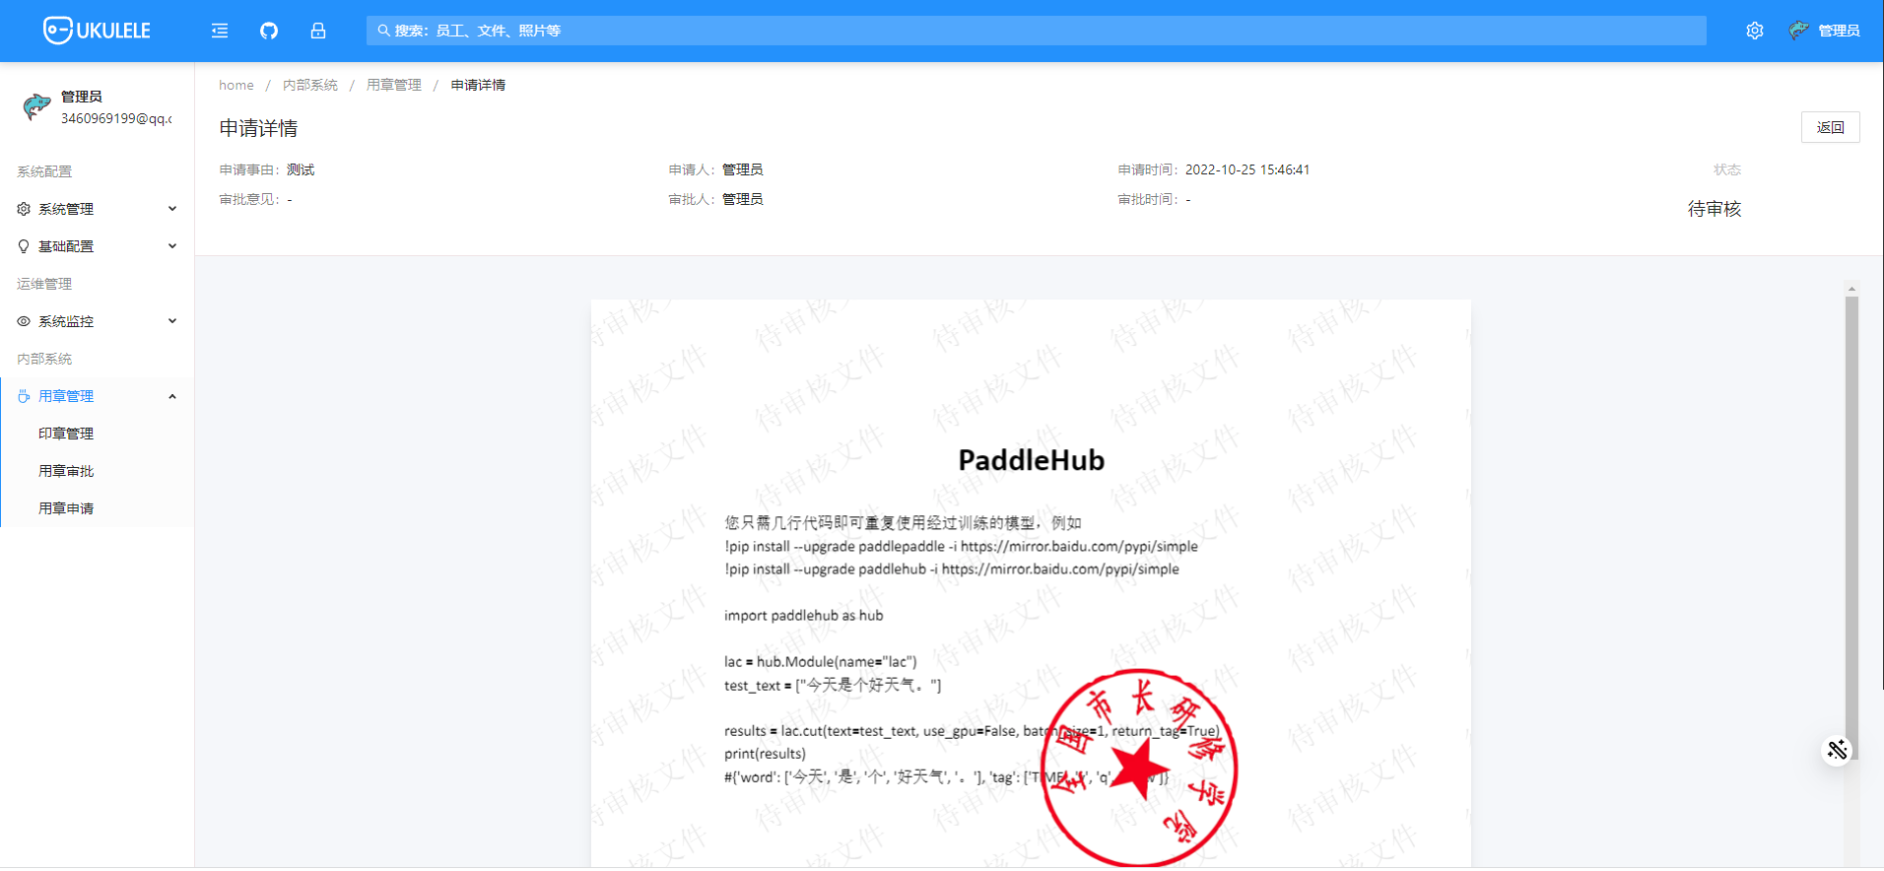
Task: Click the search magnifier icon
Action: pyautogui.click(x=384, y=31)
